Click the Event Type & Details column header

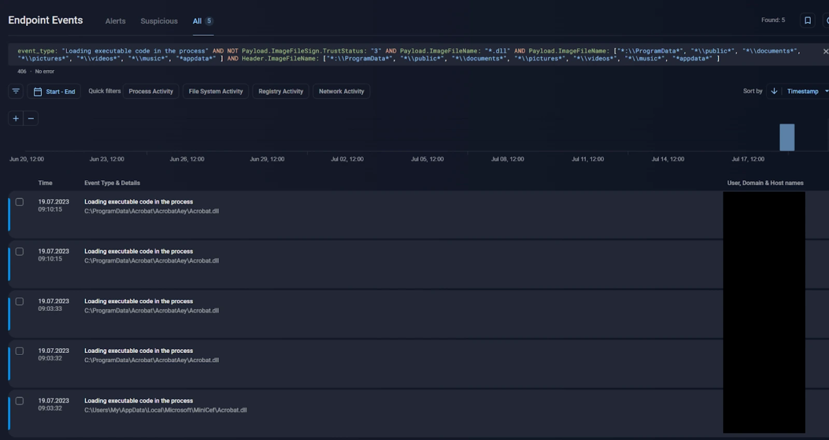click(112, 183)
